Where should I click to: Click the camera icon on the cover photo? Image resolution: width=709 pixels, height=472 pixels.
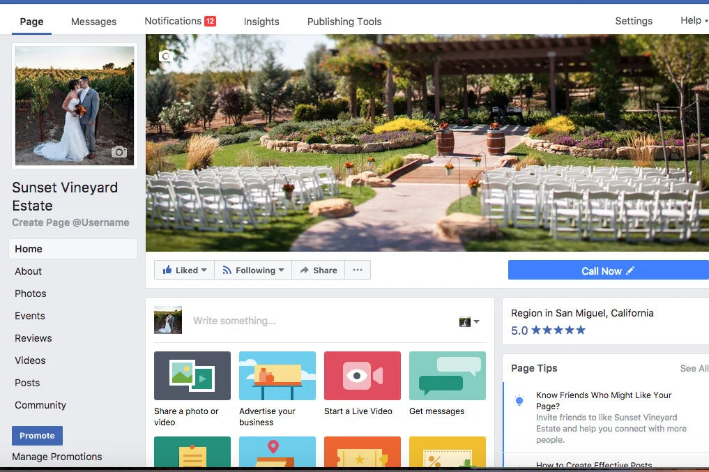coord(165,56)
